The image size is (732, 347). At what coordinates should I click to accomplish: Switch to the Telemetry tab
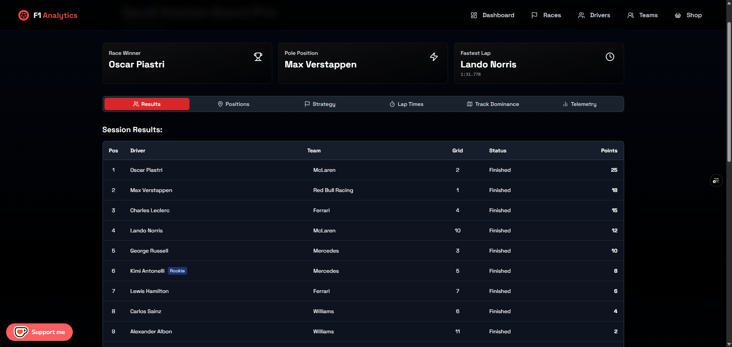point(579,104)
